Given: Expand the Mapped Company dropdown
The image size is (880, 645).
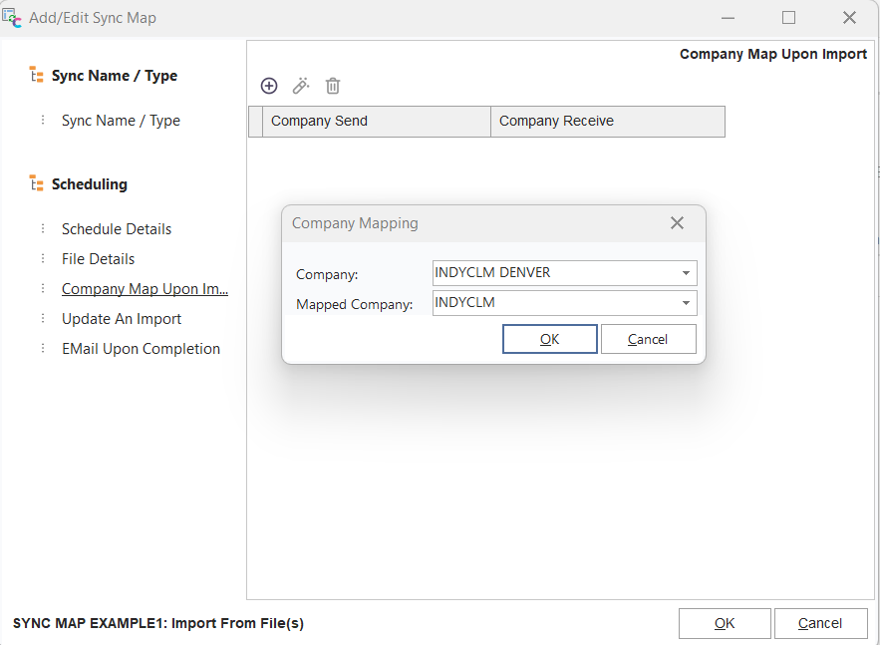Looking at the screenshot, I should coord(686,303).
